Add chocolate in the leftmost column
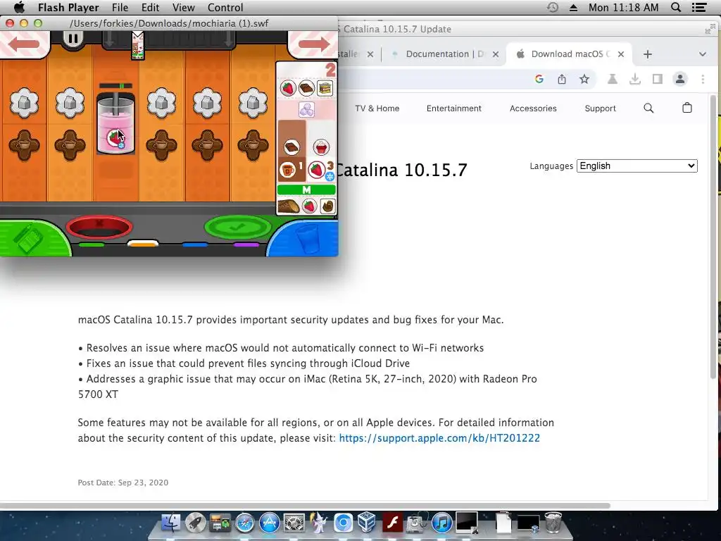 tap(24, 145)
